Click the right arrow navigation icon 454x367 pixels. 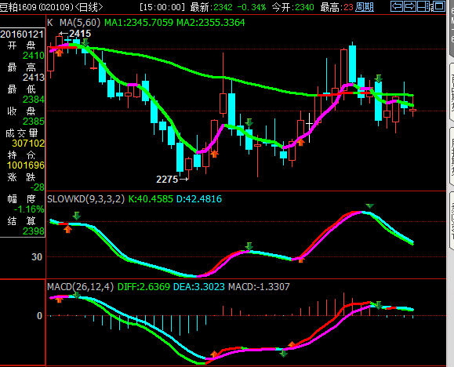click(x=410, y=6)
